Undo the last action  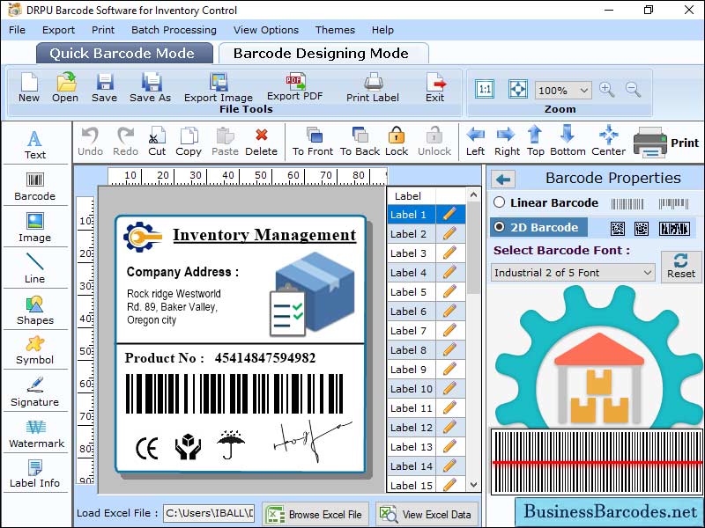[x=89, y=141]
